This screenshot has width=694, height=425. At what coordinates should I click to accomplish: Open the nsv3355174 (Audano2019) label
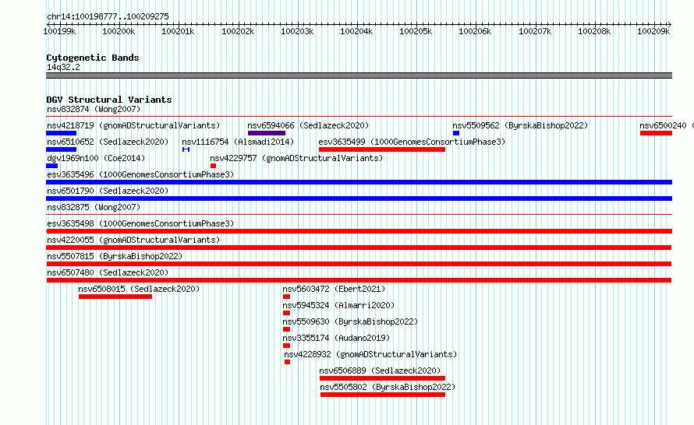[336, 338]
